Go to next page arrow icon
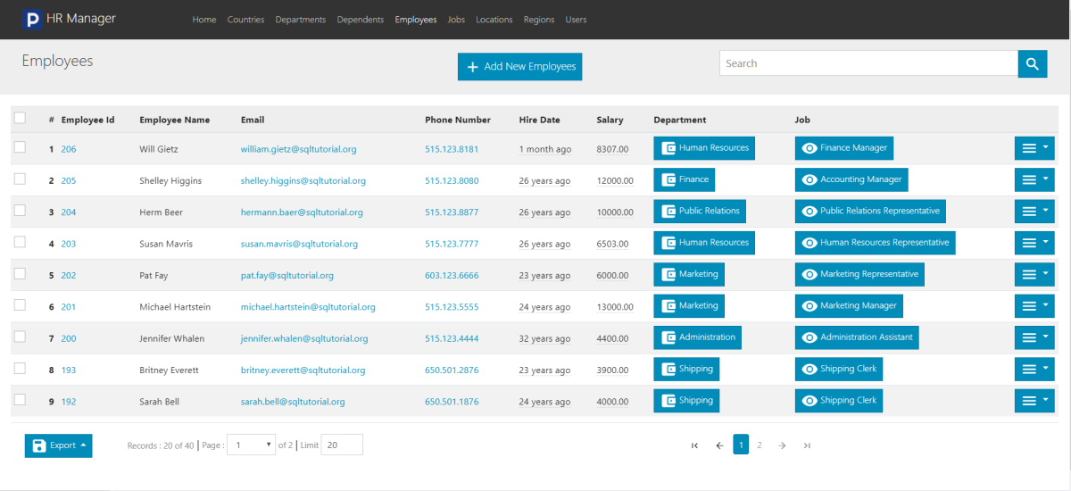The height and width of the screenshot is (491, 1071). [782, 445]
